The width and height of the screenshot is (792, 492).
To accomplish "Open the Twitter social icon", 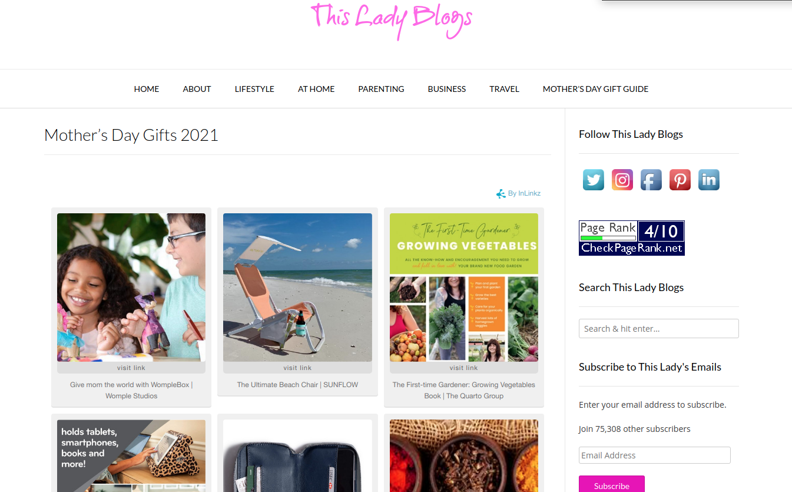I will (x=593, y=180).
